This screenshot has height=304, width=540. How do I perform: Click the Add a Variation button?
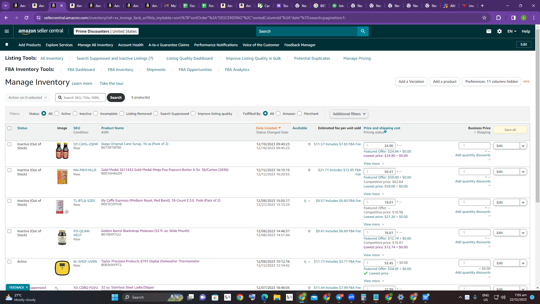411,82
